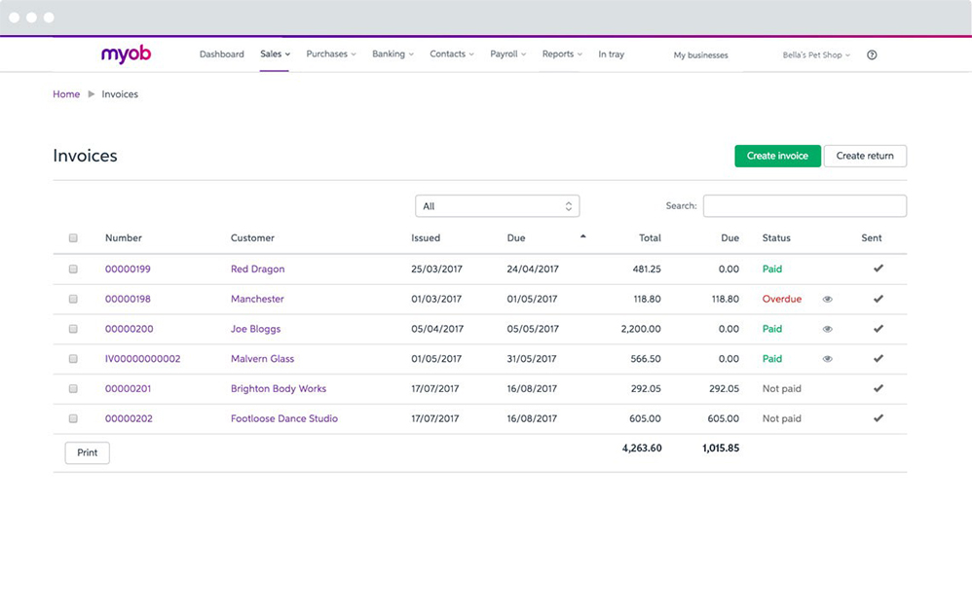Select the header checkbox to select all invoices
The width and height of the screenshot is (972, 612).
pos(73,237)
